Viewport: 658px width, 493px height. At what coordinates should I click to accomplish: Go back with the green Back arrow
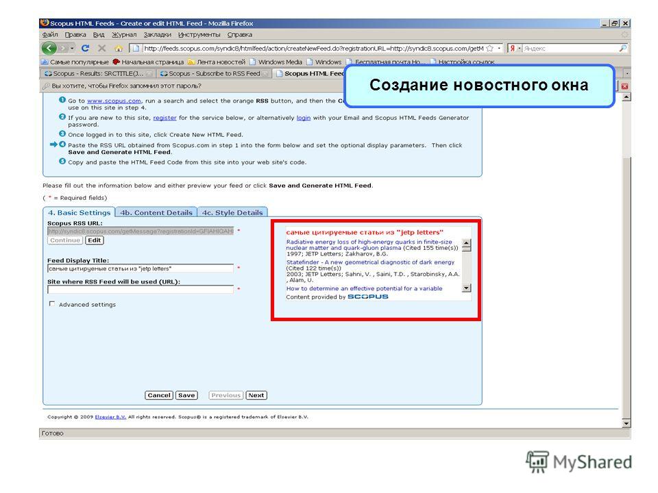[x=49, y=48]
